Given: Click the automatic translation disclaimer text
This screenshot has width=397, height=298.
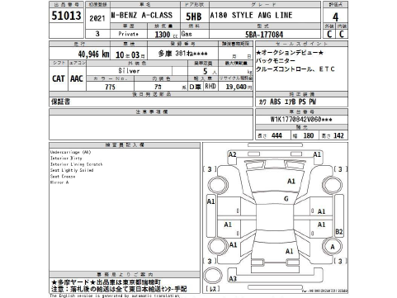Looking at the screenshot, I should coord(115,296).
